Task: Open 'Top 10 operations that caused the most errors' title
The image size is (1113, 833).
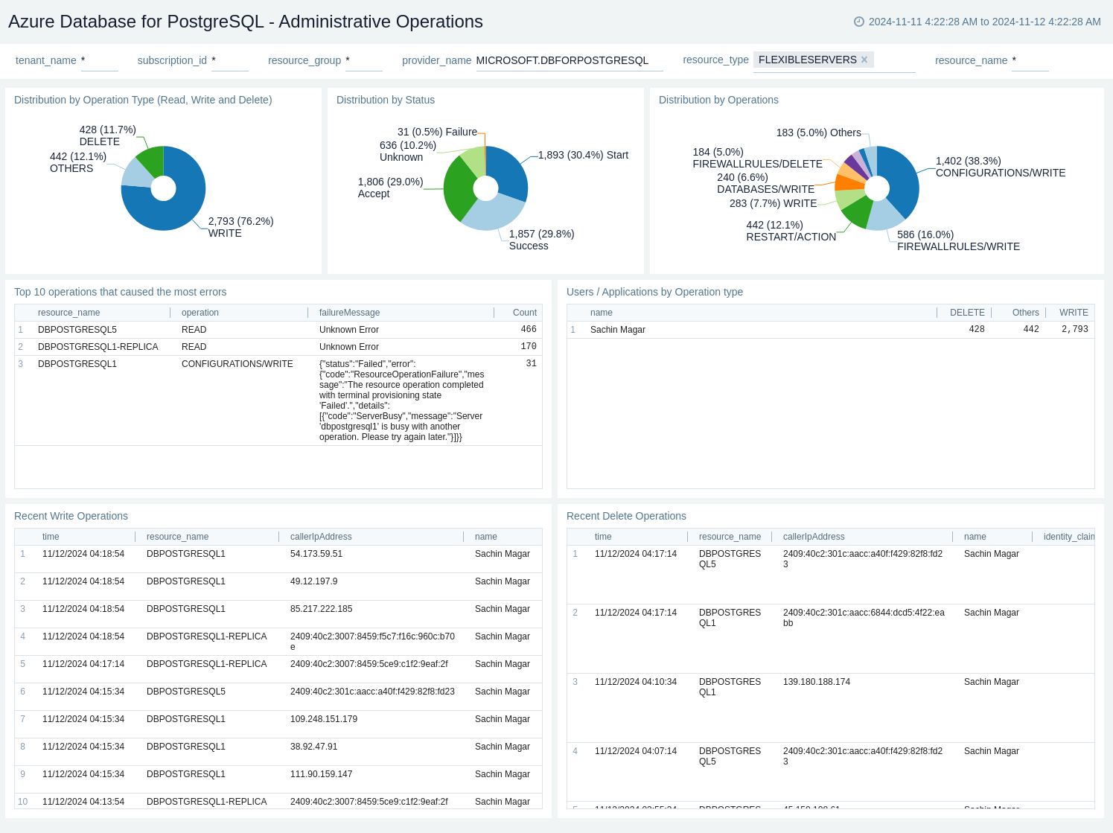Action: [120, 292]
